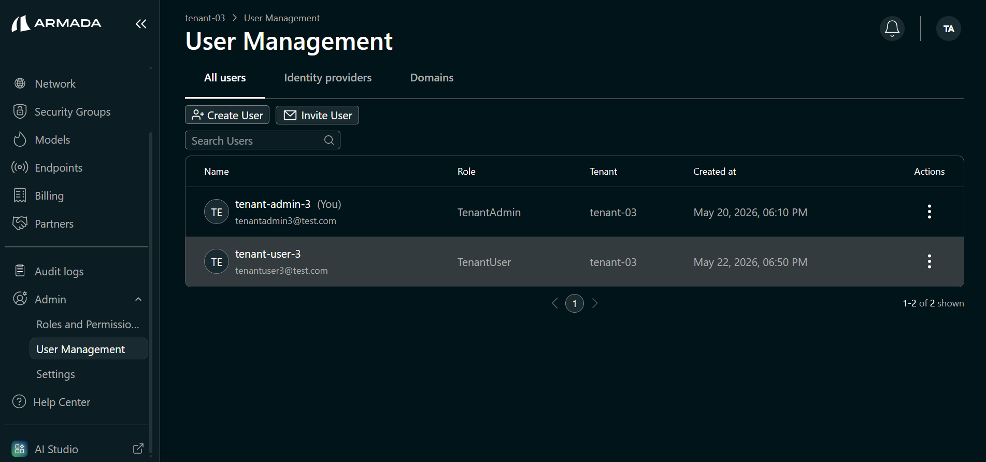
Task: Click the search magnifier icon
Action: [x=329, y=140]
